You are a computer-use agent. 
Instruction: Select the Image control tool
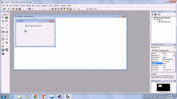click(x=3, y=50)
